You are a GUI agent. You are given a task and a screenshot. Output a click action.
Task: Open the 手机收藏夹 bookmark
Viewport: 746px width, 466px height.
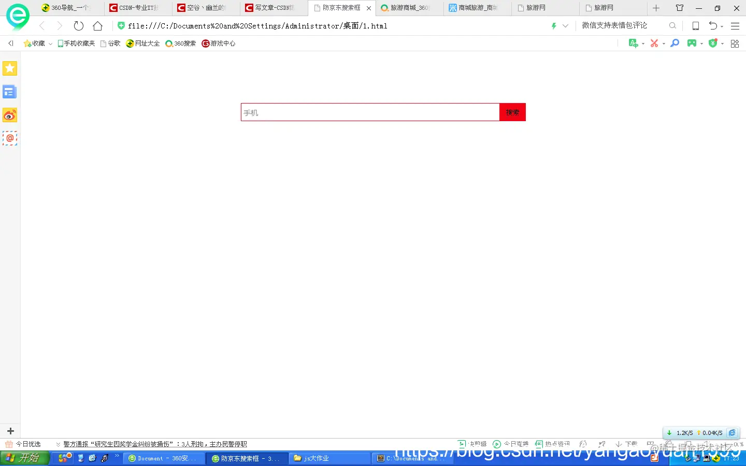pos(76,43)
